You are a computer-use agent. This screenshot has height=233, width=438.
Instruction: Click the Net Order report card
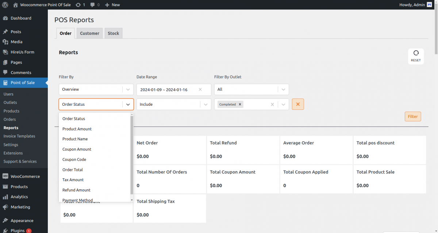[x=170, y=150]
